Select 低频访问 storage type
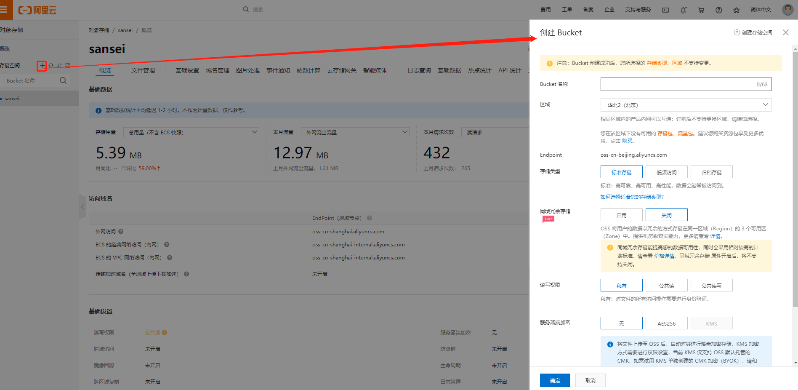 pyautogui.click(x=667, y=172)
